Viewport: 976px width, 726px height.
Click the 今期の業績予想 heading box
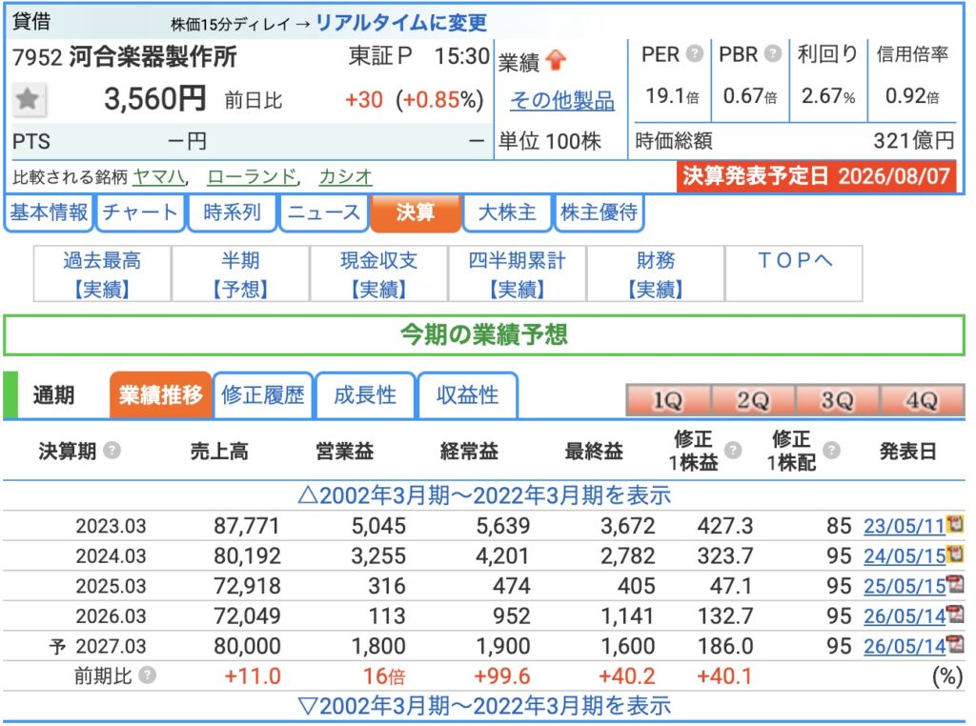(483, 335)
